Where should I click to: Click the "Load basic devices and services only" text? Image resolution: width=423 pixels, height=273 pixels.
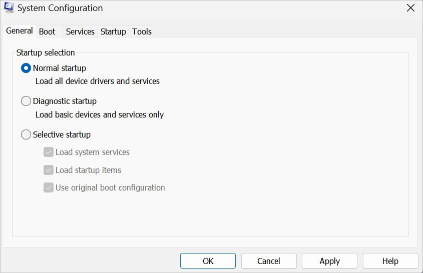coord(100,114)
